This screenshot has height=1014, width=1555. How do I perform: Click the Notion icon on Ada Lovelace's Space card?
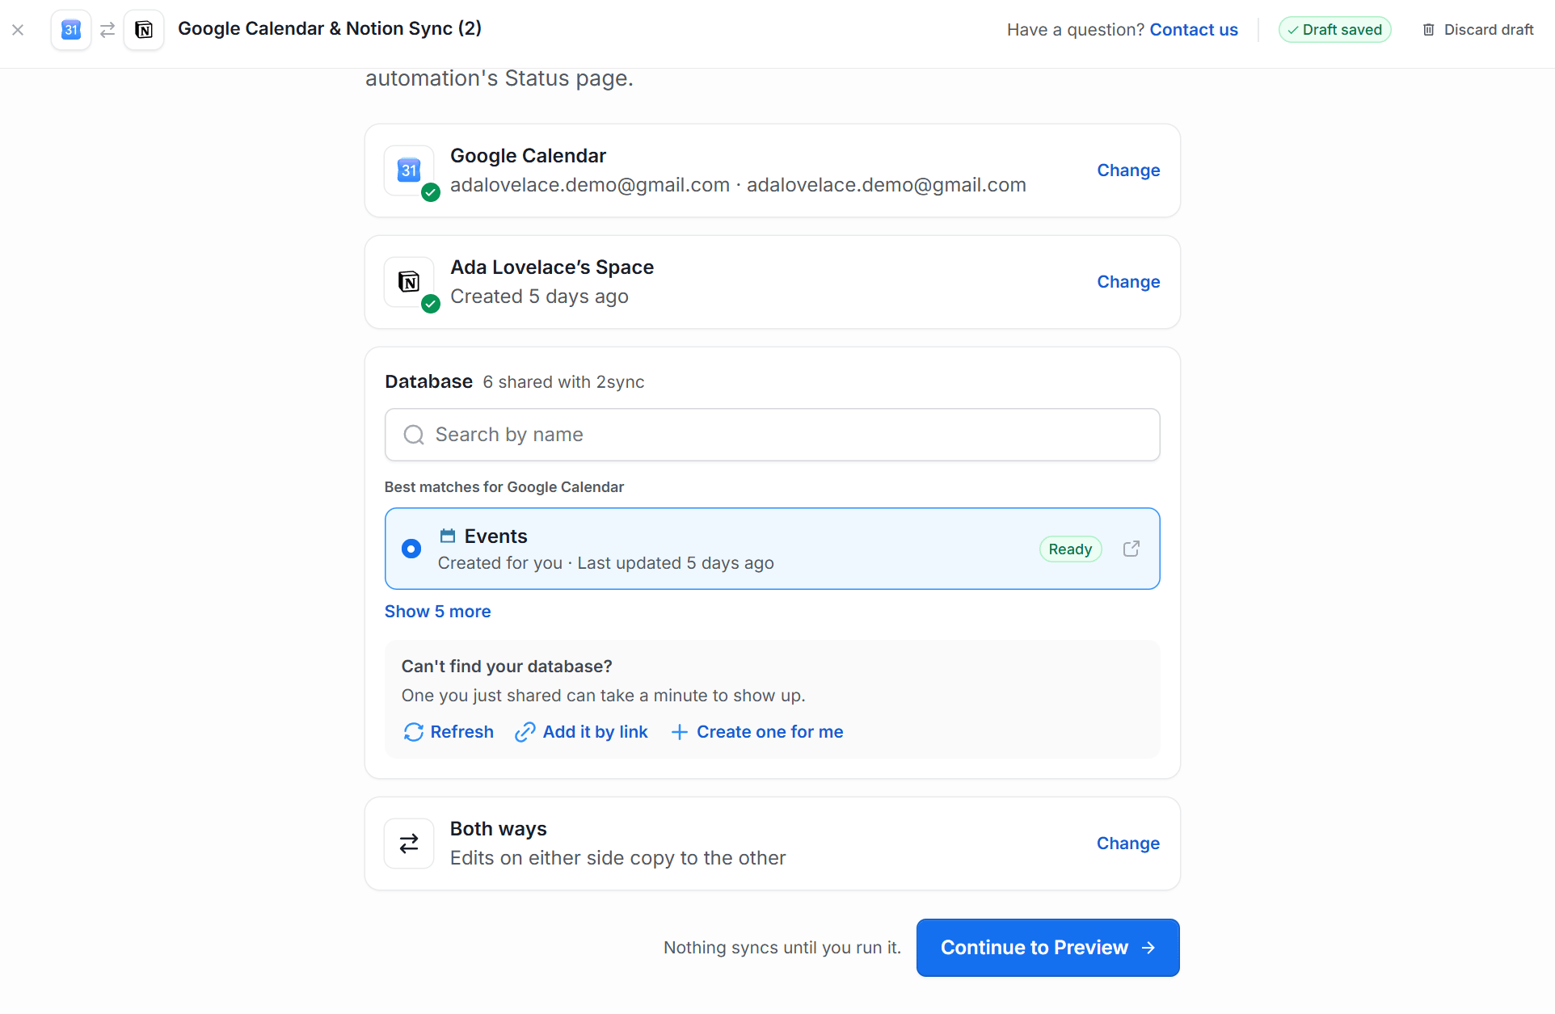409,282
